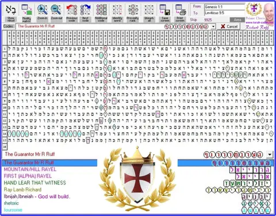Open the Modify matrix tool
The height and width of the screenshot is (216, 276).
[x=26, y=13]
